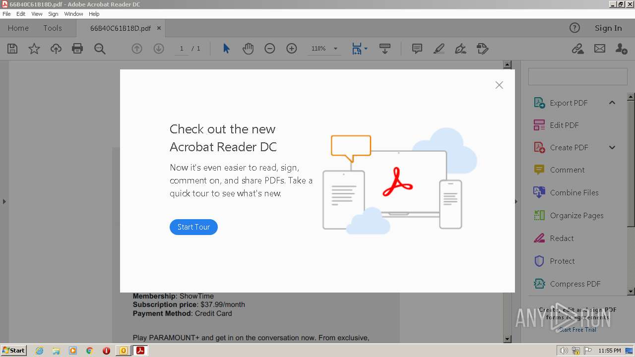Open the Redact tool
Image resolution: width=635 pixels, height=357 pixels.
click(562, 238)
